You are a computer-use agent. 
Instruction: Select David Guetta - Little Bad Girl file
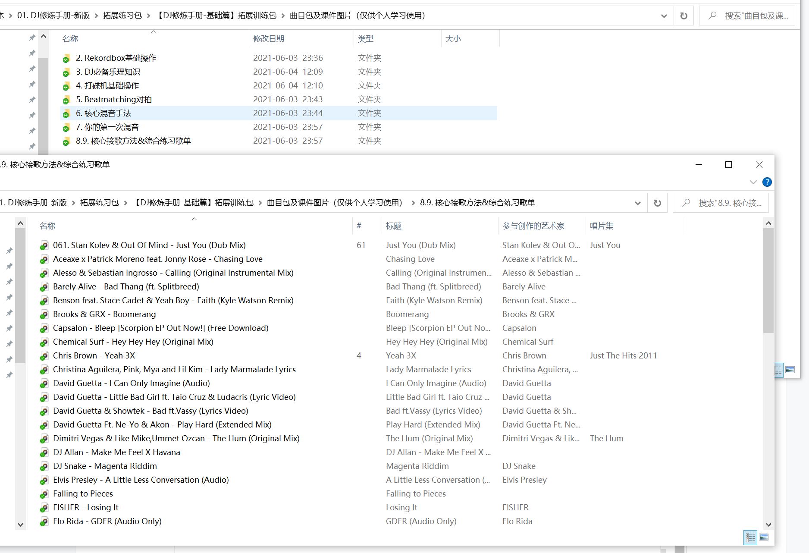(174, 397)
